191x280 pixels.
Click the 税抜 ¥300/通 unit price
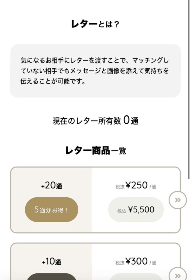[136, 262]
